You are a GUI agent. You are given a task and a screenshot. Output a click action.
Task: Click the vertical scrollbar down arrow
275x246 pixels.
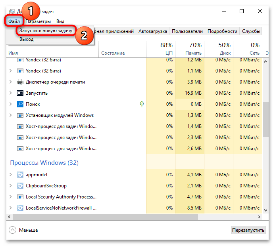tap(265, 210)
